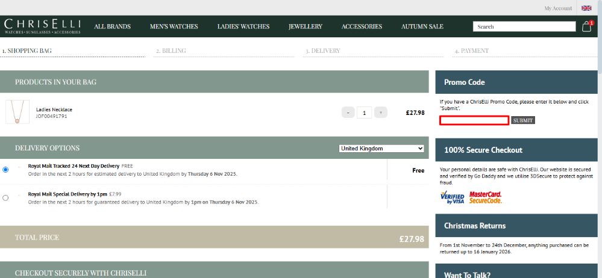The image size is (602, 278).
Task: Click the total price amount £27.98
Action: tap(412, 239)
